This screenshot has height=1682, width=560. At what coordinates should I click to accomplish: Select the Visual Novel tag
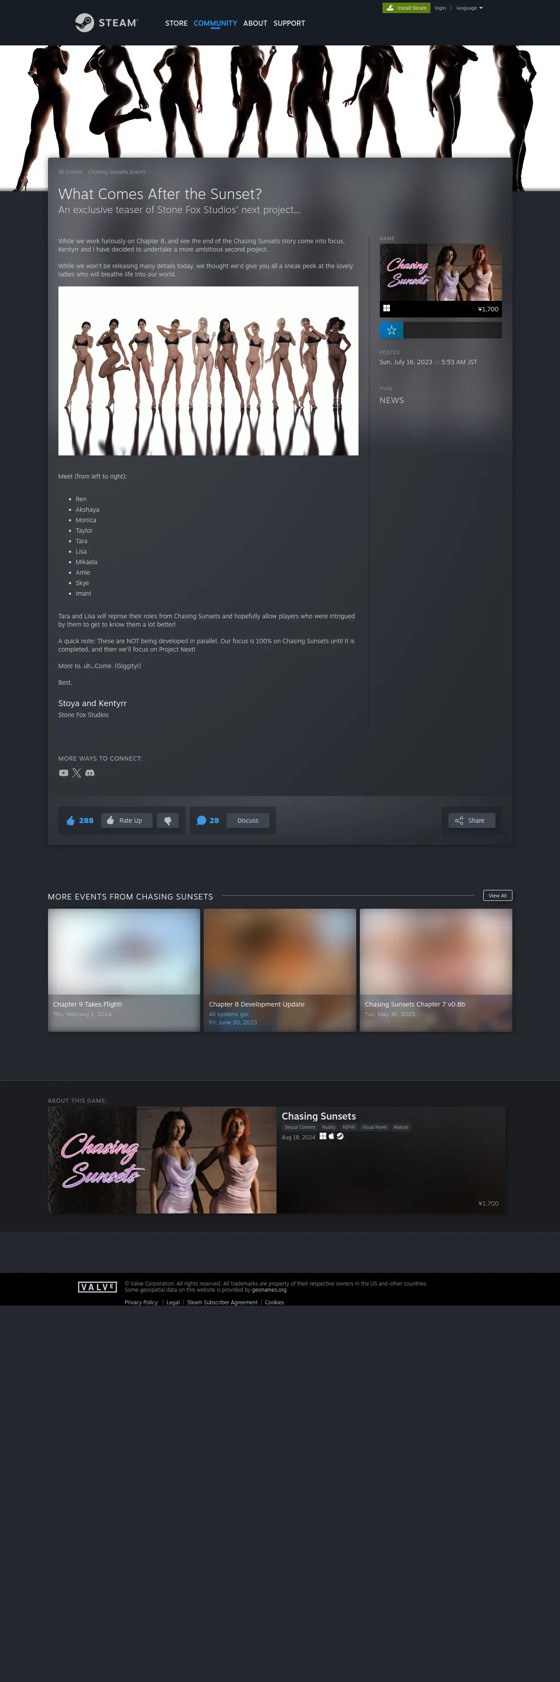(x=374, y=1127)
